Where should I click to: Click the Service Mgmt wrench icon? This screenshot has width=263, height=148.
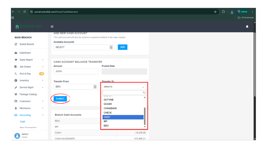click(x=16, y=87)
